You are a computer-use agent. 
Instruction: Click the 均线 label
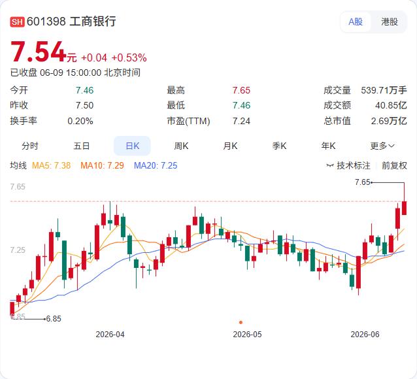[x=18, y=166]
